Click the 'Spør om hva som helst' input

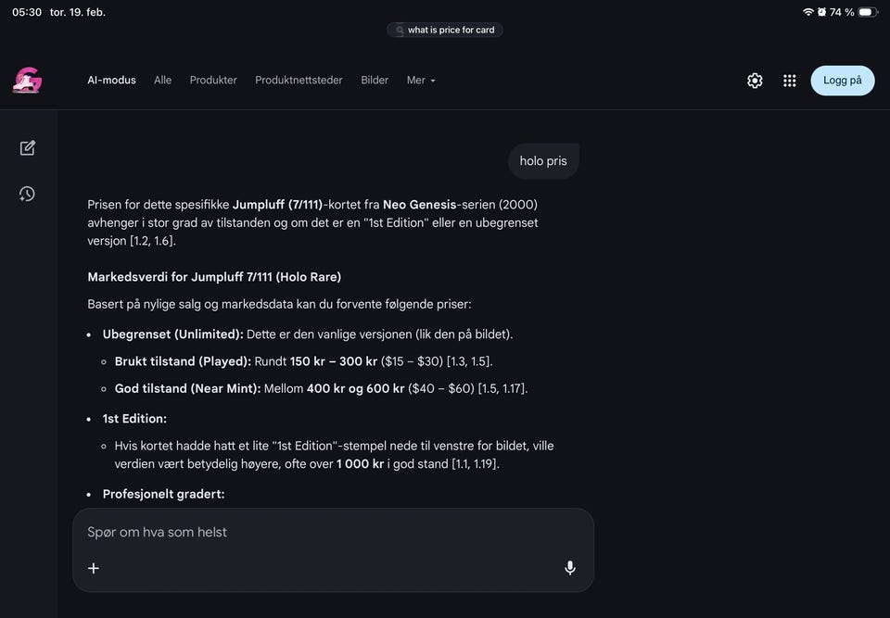(x=324, y=533)
